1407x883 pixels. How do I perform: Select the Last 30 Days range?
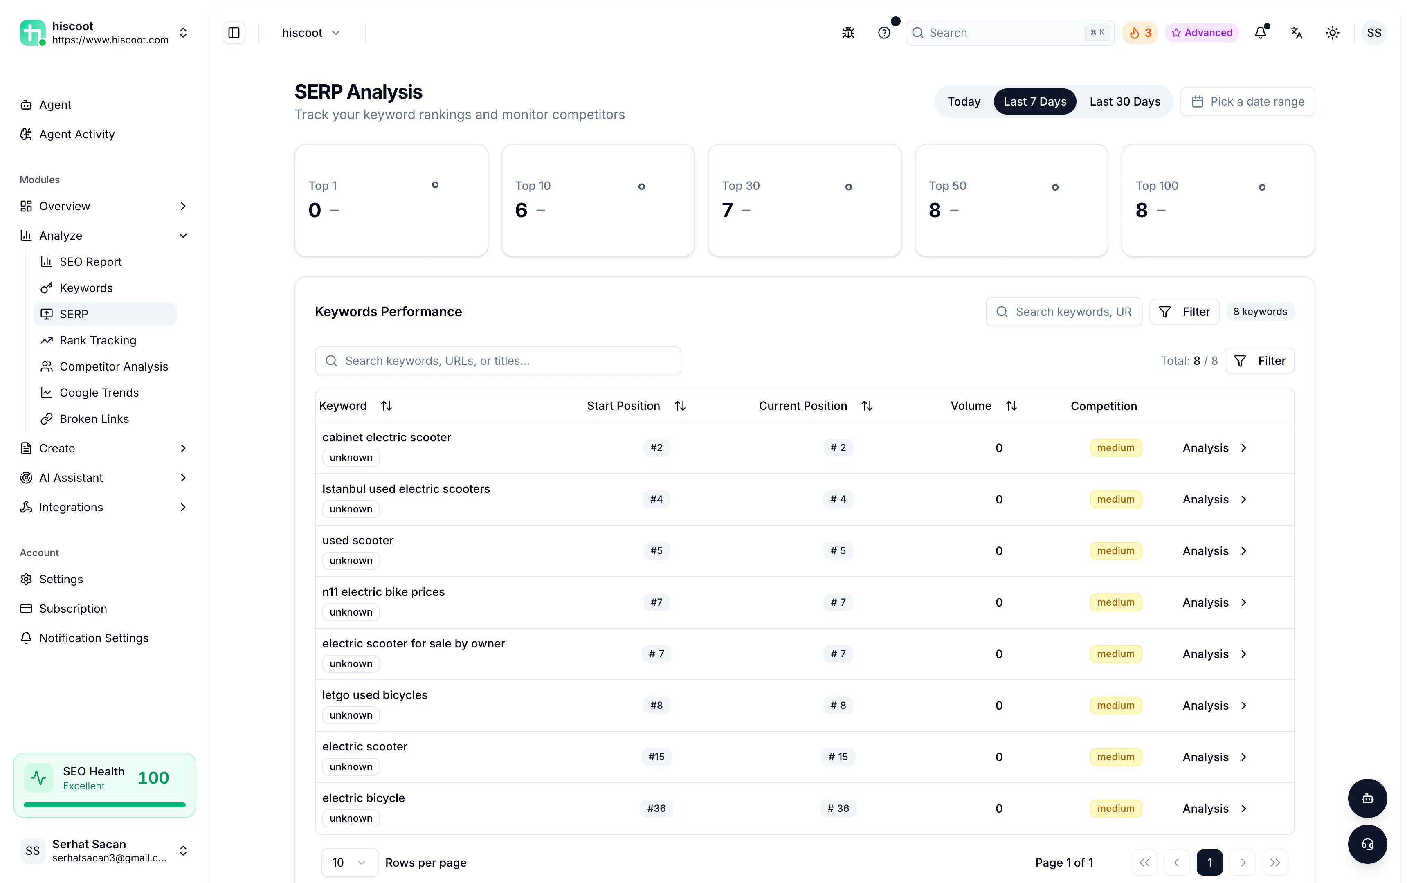pyautogui.click(x=1124, y=101)
